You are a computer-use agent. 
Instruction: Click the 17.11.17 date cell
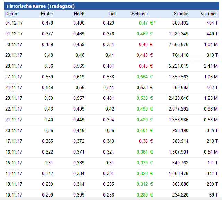14,141
